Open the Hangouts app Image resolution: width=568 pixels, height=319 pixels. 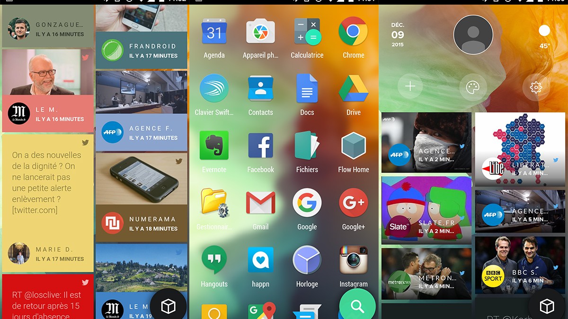[214, 260]
